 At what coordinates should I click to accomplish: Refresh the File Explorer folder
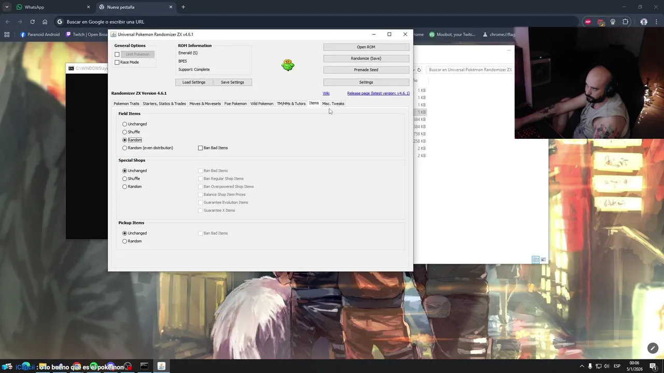419,70
